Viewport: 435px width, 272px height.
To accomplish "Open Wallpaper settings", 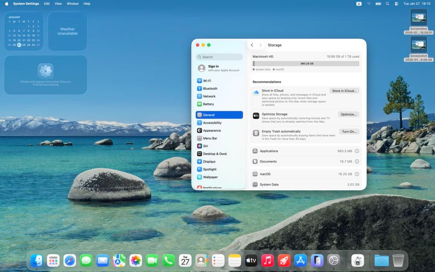I will (210, 177).
